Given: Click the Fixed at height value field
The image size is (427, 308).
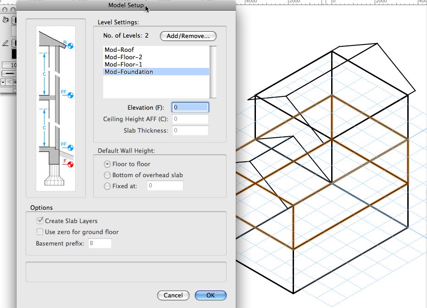Looking at the screenshot, I should click(x=165, y=185).
